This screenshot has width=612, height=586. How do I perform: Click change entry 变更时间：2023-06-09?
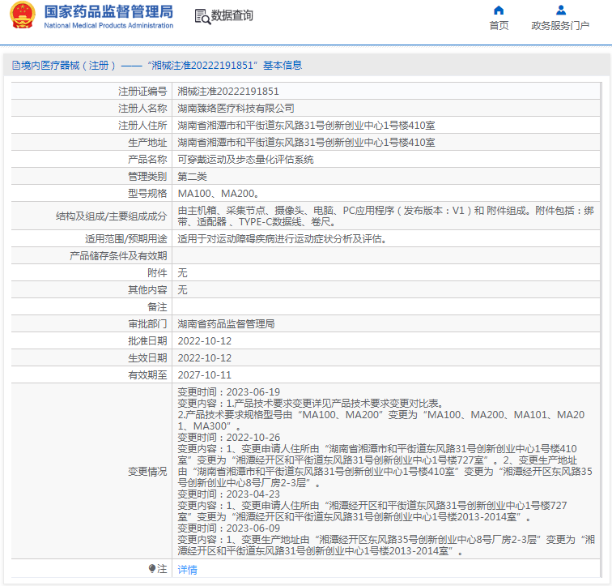pos(229,528)
